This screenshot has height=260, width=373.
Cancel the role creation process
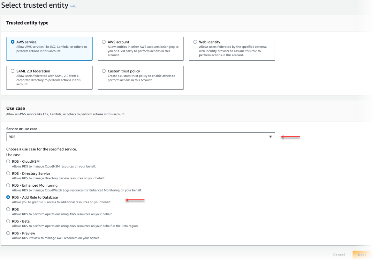pos(339,255)
